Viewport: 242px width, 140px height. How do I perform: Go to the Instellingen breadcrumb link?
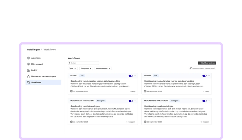[33, 50]
